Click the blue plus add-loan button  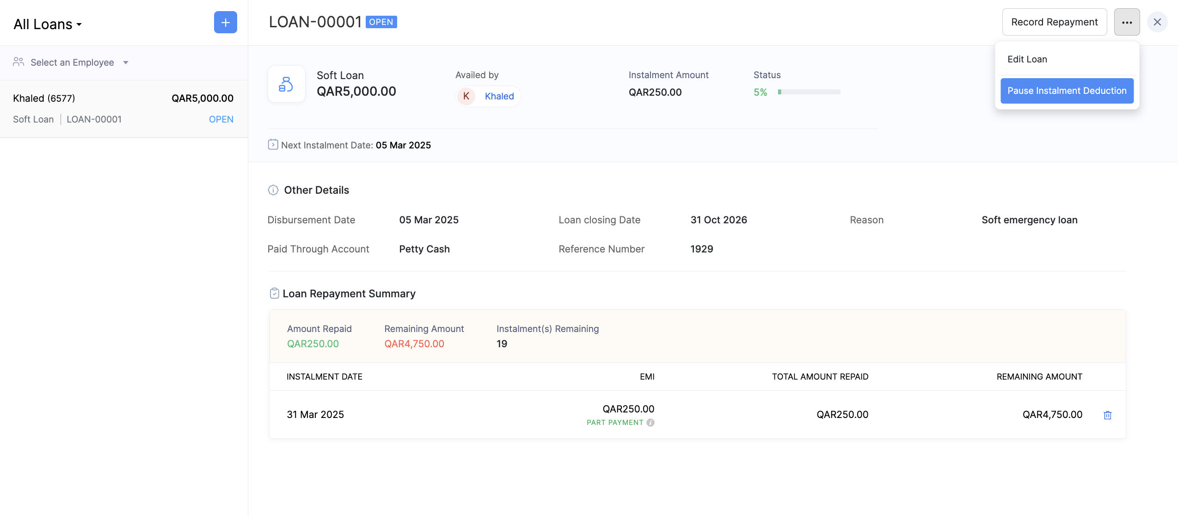[225, 22]
